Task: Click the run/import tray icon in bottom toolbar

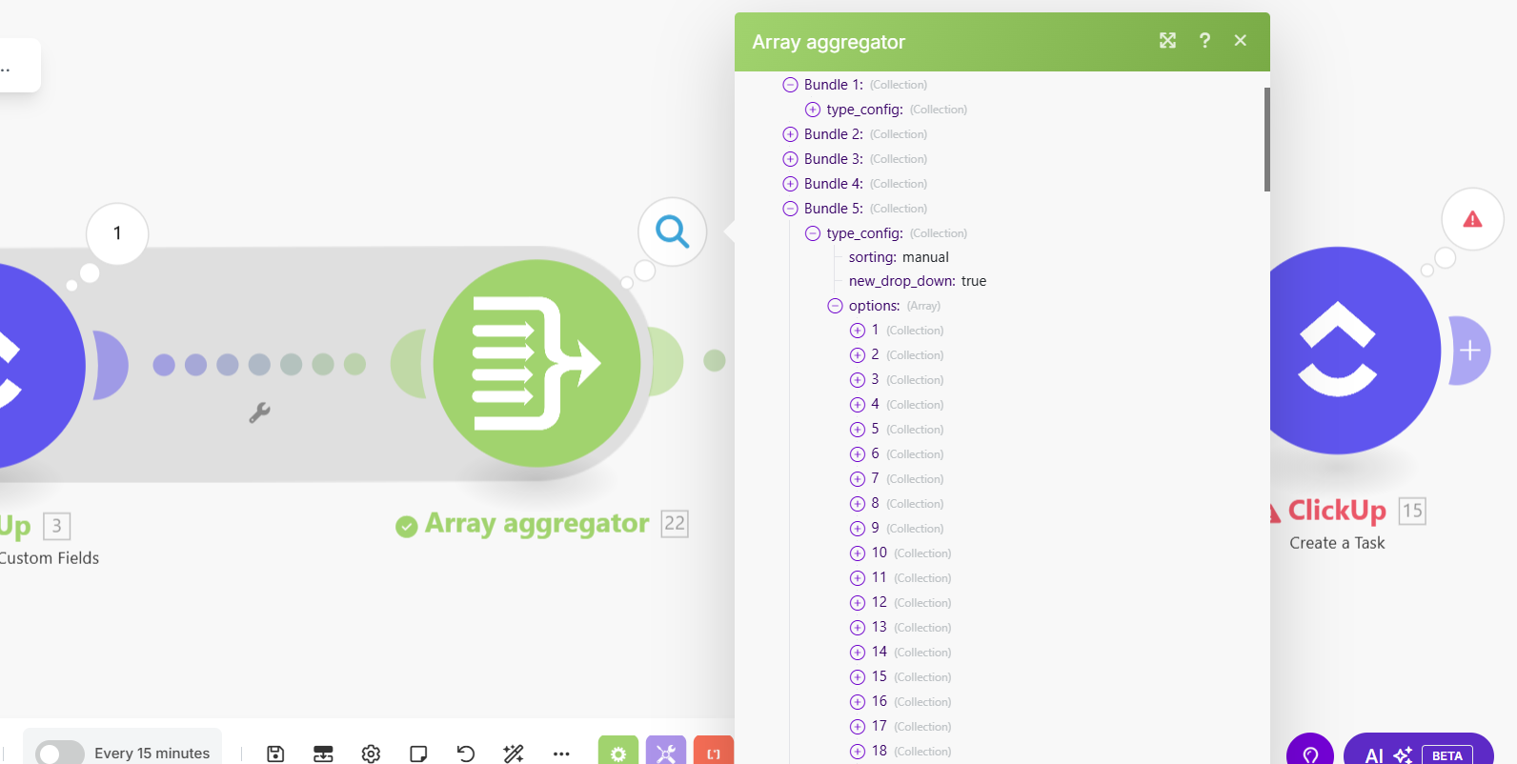Action: click(323, 754)
